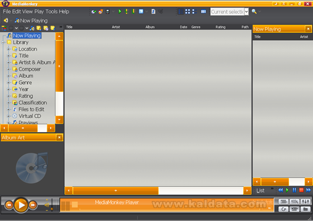Click the burn disc toolbar icon
Image resolution: width=313 pixels, height=221 pixels.
click(100, 12)
